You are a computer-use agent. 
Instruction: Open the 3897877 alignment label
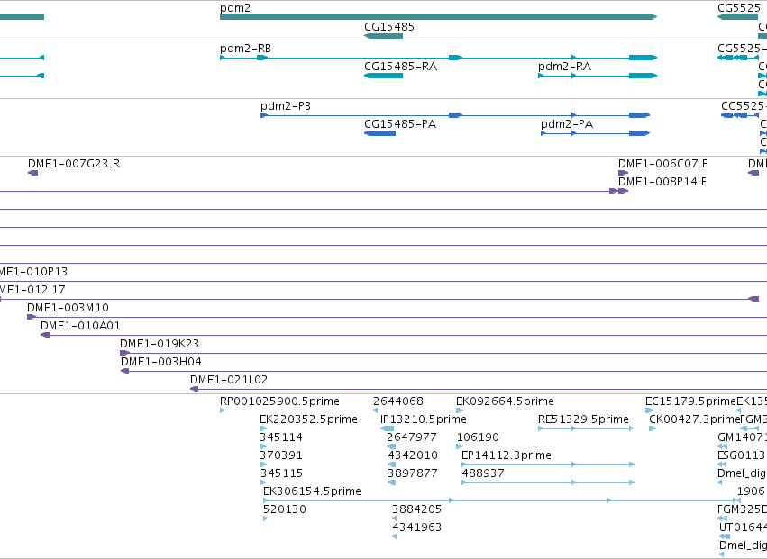pos(412,473)
